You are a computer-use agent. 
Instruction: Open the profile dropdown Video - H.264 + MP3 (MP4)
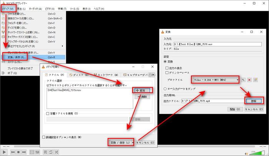tap(215, 80)
